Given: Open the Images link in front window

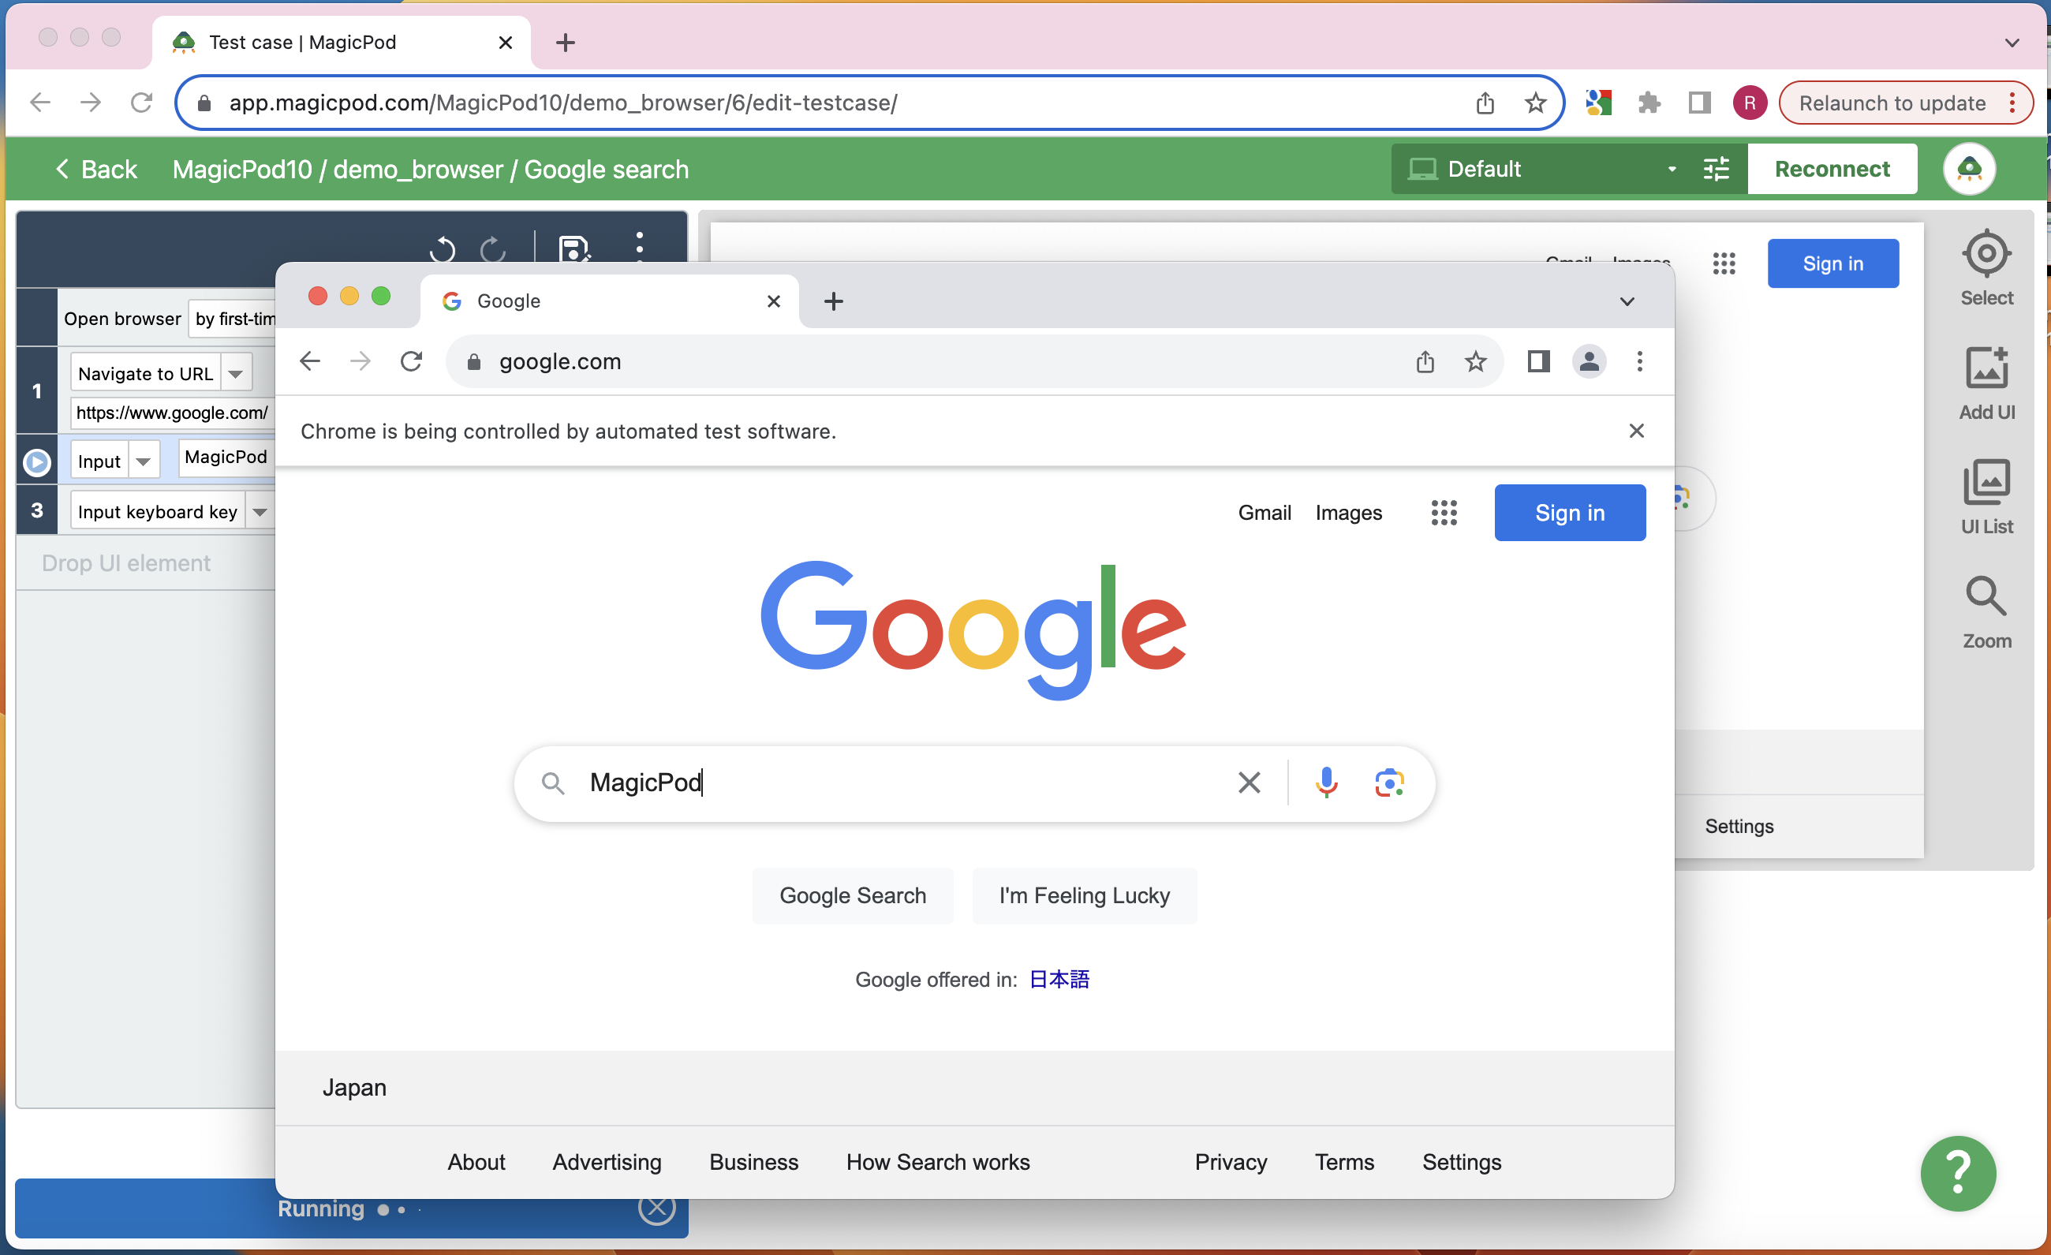Looking at the screenshot, I should [x=1347, y=513].
